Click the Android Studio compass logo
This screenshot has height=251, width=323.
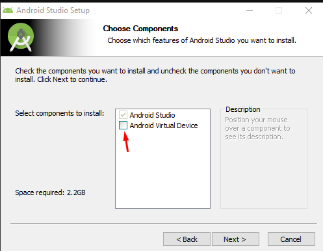pyautogui.click(x=21, y=37)
